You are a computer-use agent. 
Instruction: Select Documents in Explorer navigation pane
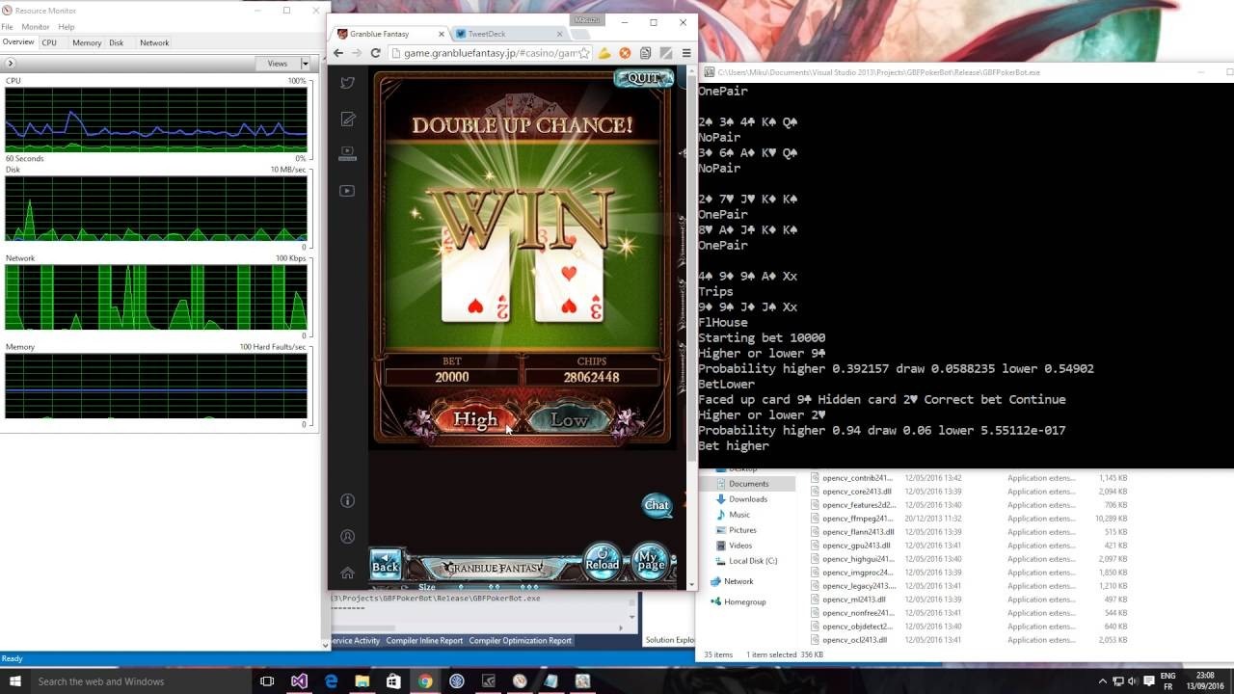748,484
